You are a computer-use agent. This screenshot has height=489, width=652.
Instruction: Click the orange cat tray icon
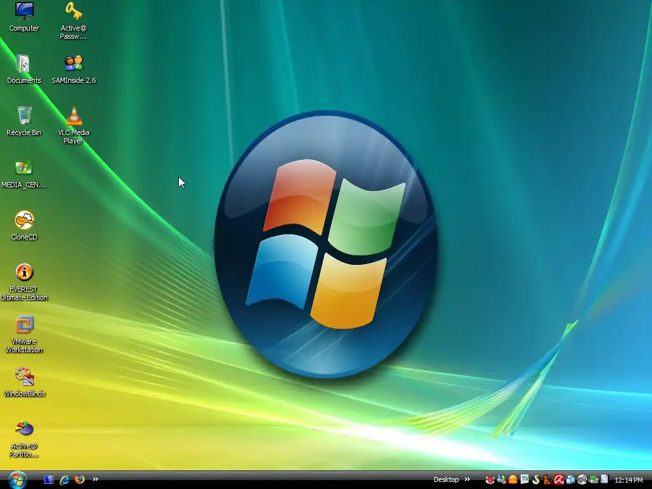pyautogui.click(x=547, y=480)
